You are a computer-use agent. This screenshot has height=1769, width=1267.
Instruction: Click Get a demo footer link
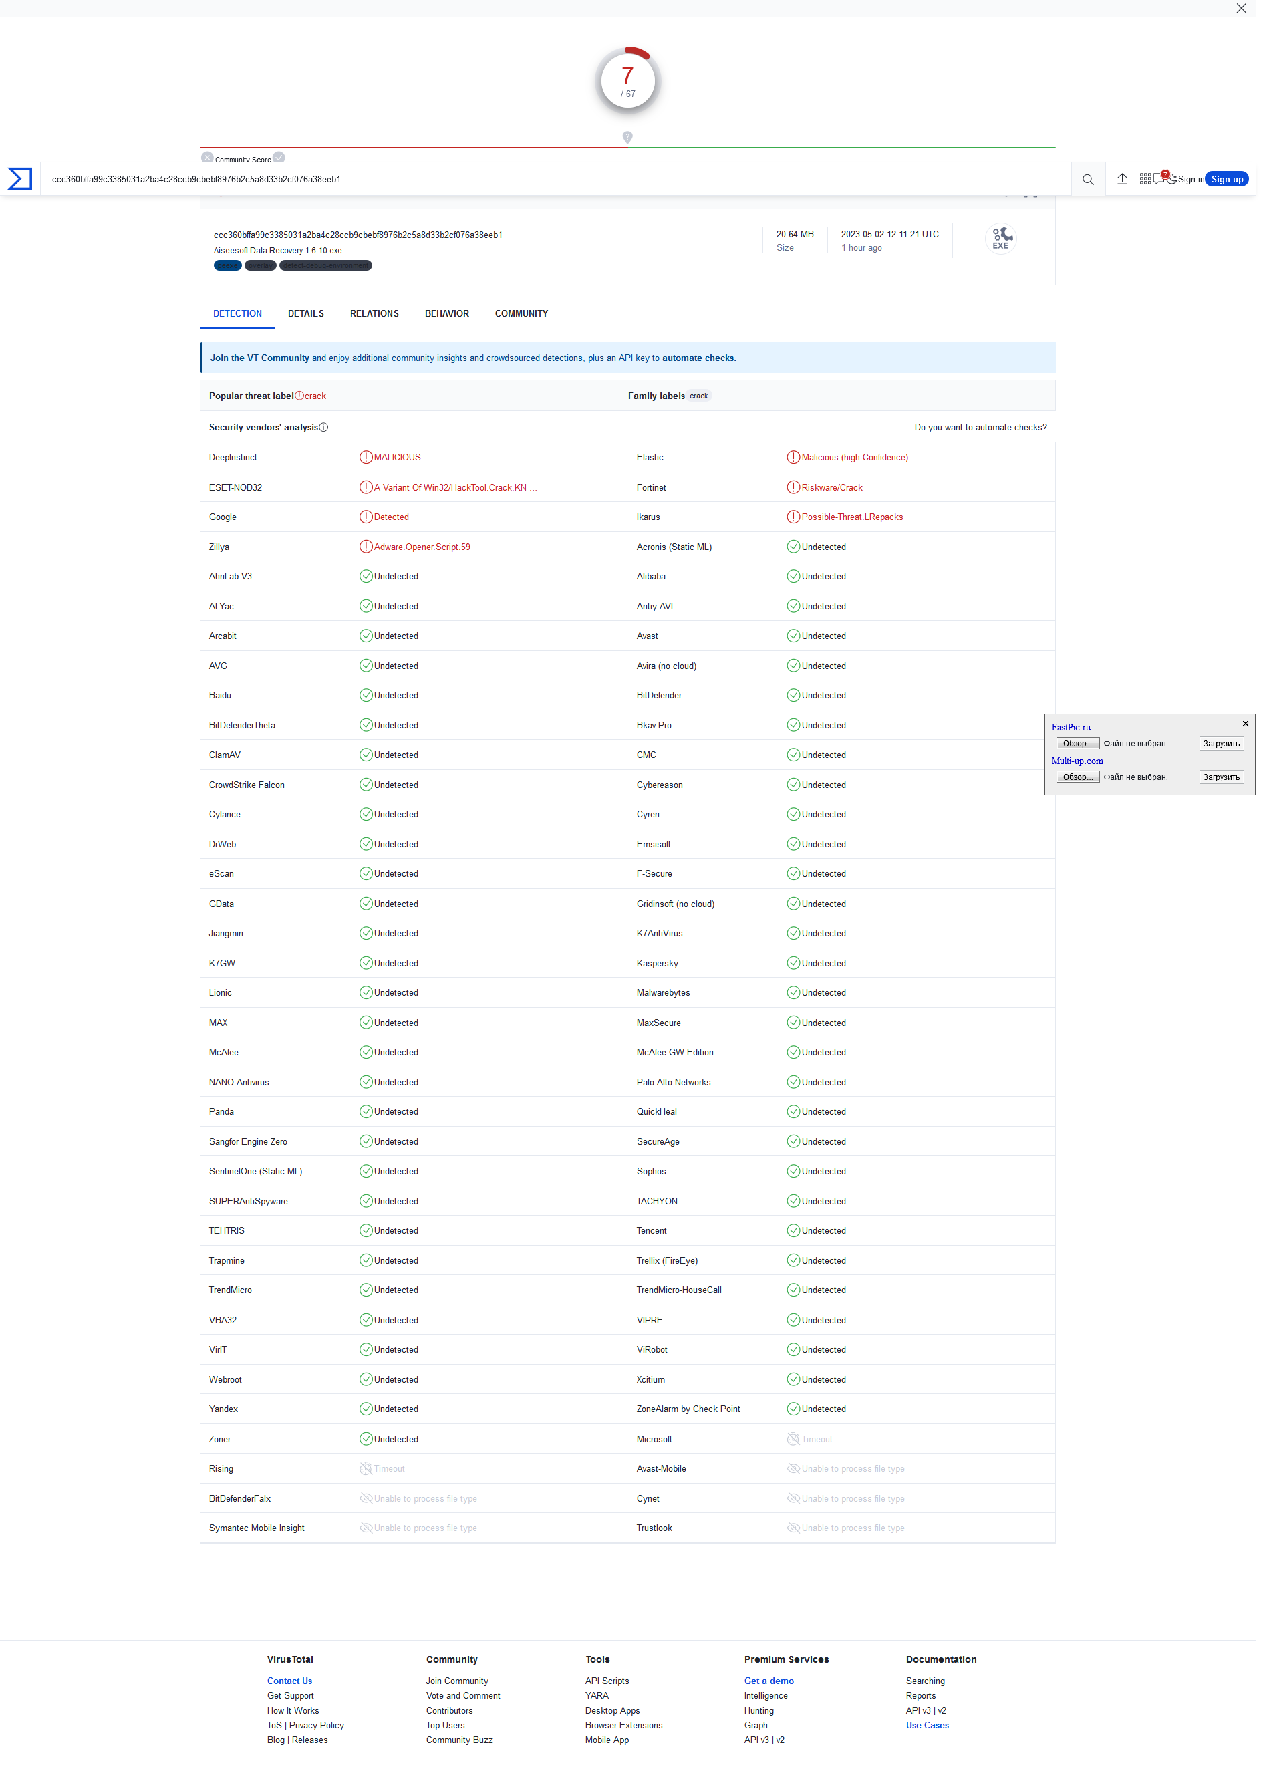coord(768,1681)
